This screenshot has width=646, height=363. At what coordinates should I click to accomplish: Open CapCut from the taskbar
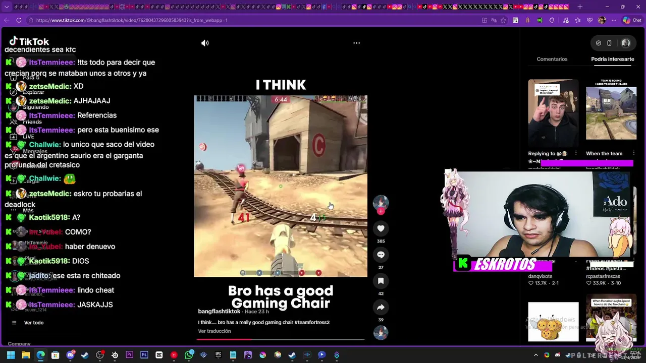coord(159,355)
